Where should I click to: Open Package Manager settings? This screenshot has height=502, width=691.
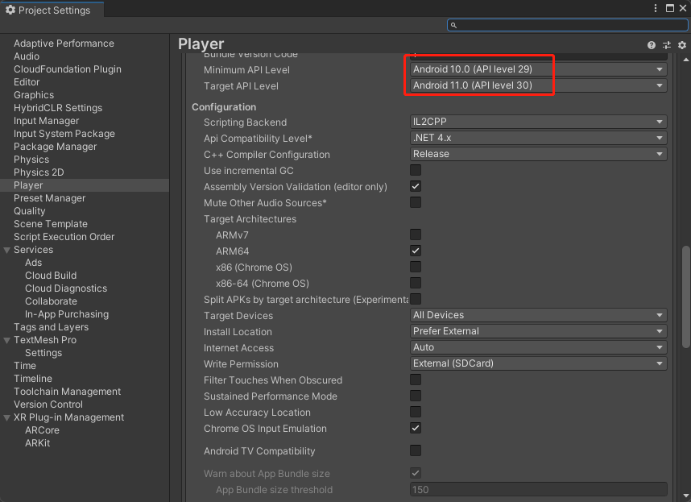tap(55, 147)
